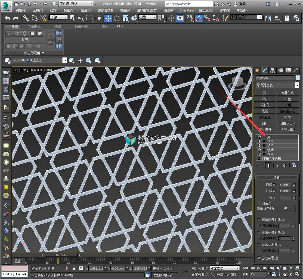Click the pin stack icon

click(259, 165)
